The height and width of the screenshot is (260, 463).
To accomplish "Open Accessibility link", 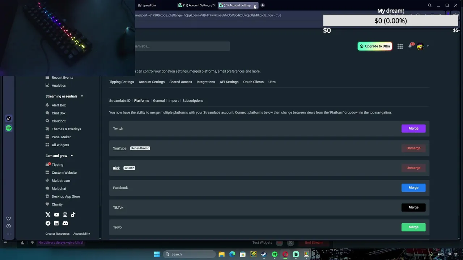I will (81, 234).
